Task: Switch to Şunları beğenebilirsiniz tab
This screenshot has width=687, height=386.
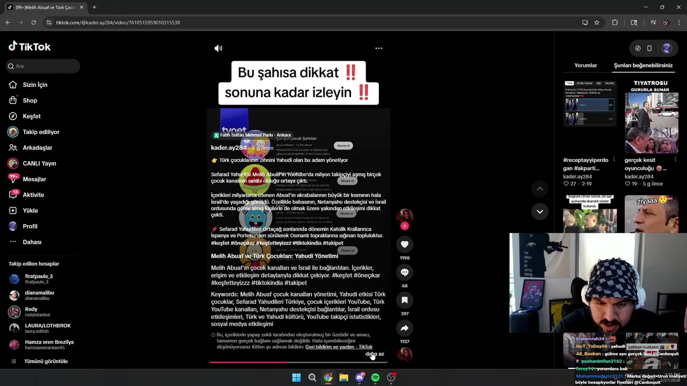Action: point(643,65)
